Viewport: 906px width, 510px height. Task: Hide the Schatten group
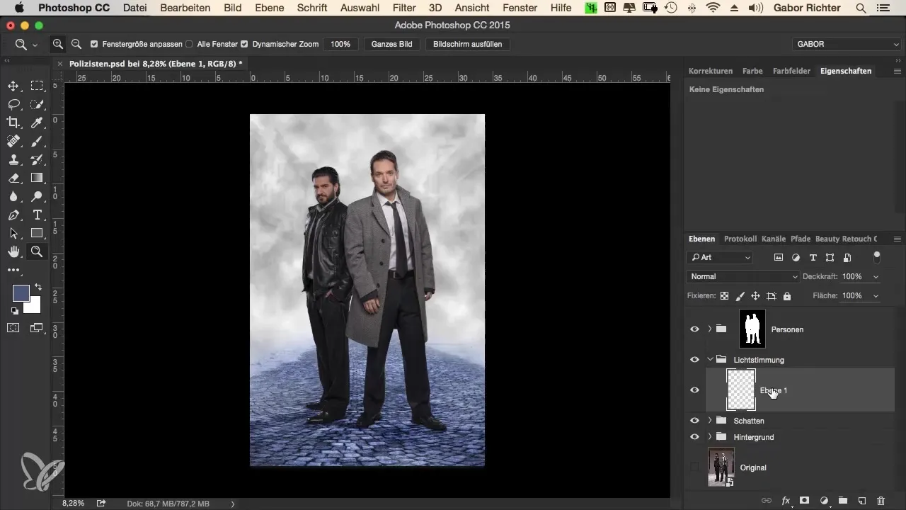pyautogui.click(x=694, y=421)
